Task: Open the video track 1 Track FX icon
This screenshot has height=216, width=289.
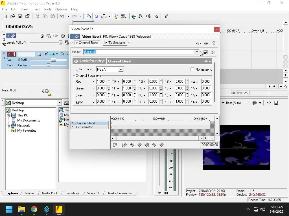Action: pos(56,36)
